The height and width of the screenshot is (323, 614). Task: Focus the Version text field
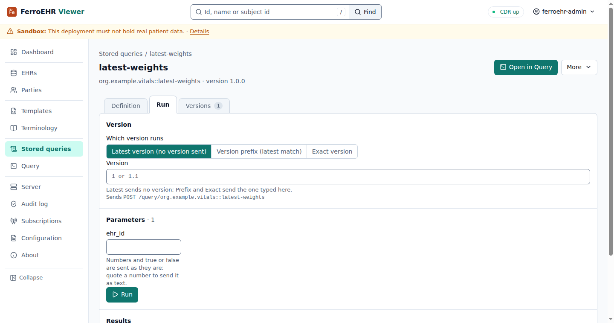[x=348, y=177]
